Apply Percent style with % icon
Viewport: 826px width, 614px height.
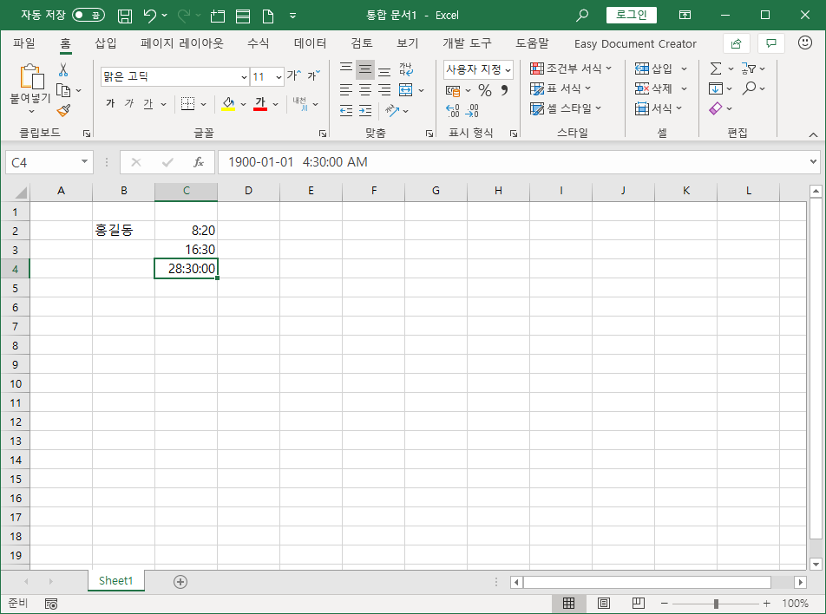(485, 90)
